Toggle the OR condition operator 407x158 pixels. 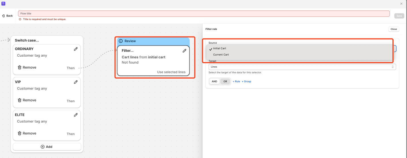225,81
